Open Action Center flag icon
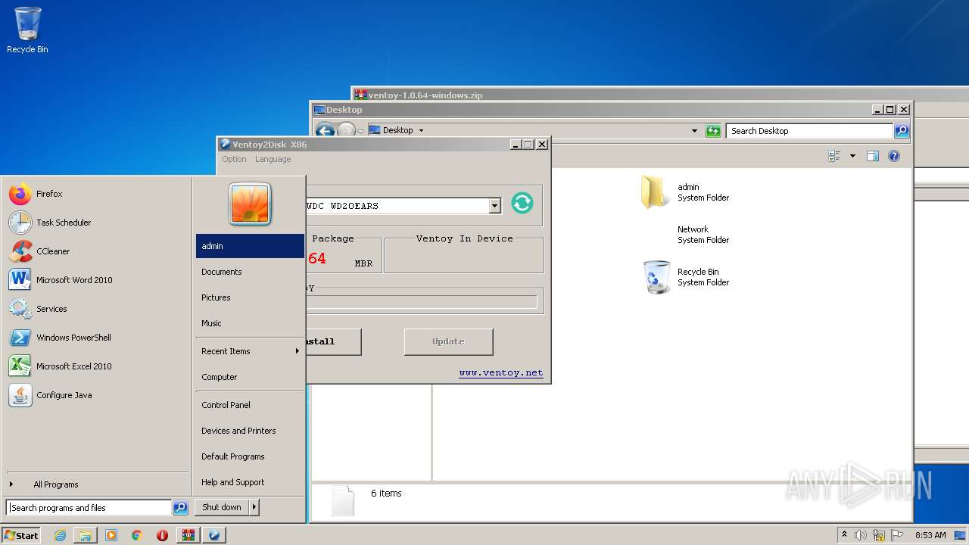Image resolution: width=969 pixels, height=545 pixels. coord(897,535)
